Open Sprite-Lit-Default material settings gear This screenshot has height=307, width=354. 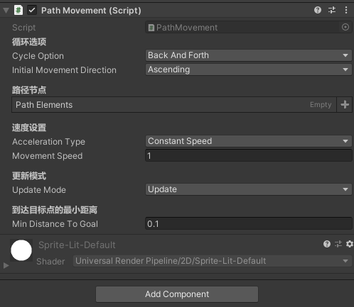coord(350,244)
